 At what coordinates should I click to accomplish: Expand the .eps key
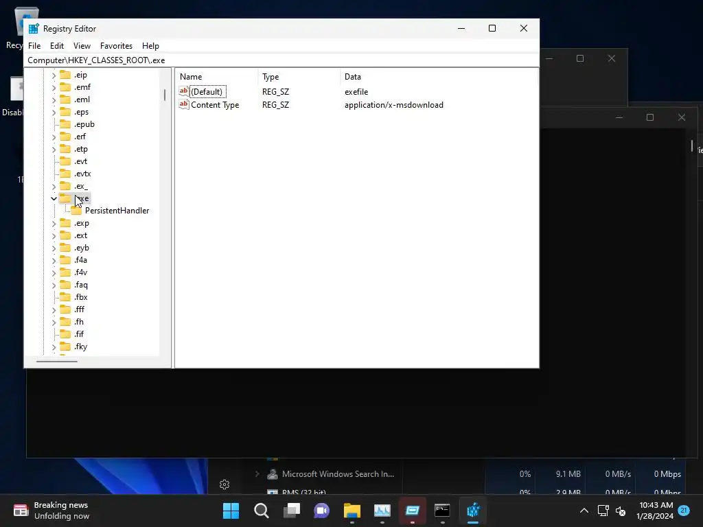[x=54, y=112]
